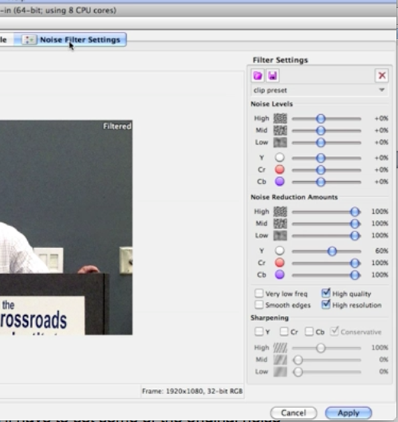398x422 pixels.
Task: Click the Filtered label on preview
Action: click(117, 126)
